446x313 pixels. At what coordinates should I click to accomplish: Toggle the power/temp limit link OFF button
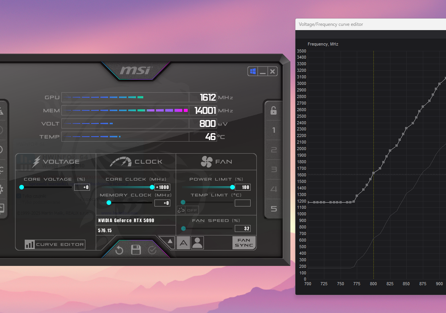[x=188, y=210]
